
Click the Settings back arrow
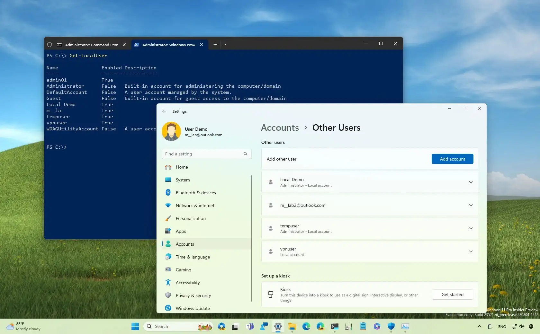(x=164, y=111)
